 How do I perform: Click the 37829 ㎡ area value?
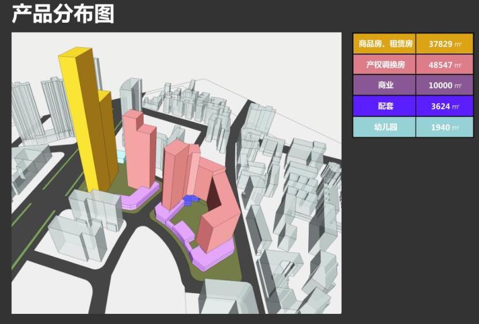[x=444, y=44]
